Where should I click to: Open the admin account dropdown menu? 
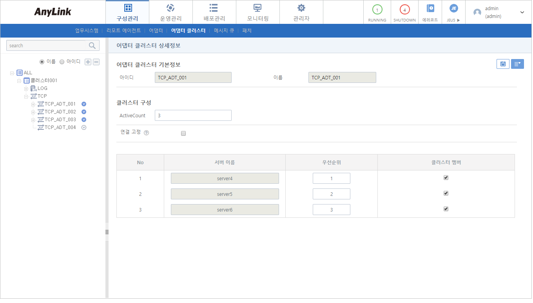[522, 12]
